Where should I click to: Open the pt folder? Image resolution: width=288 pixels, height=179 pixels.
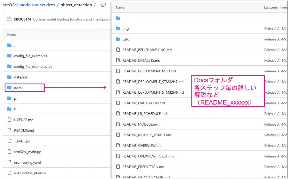[16, 99]
